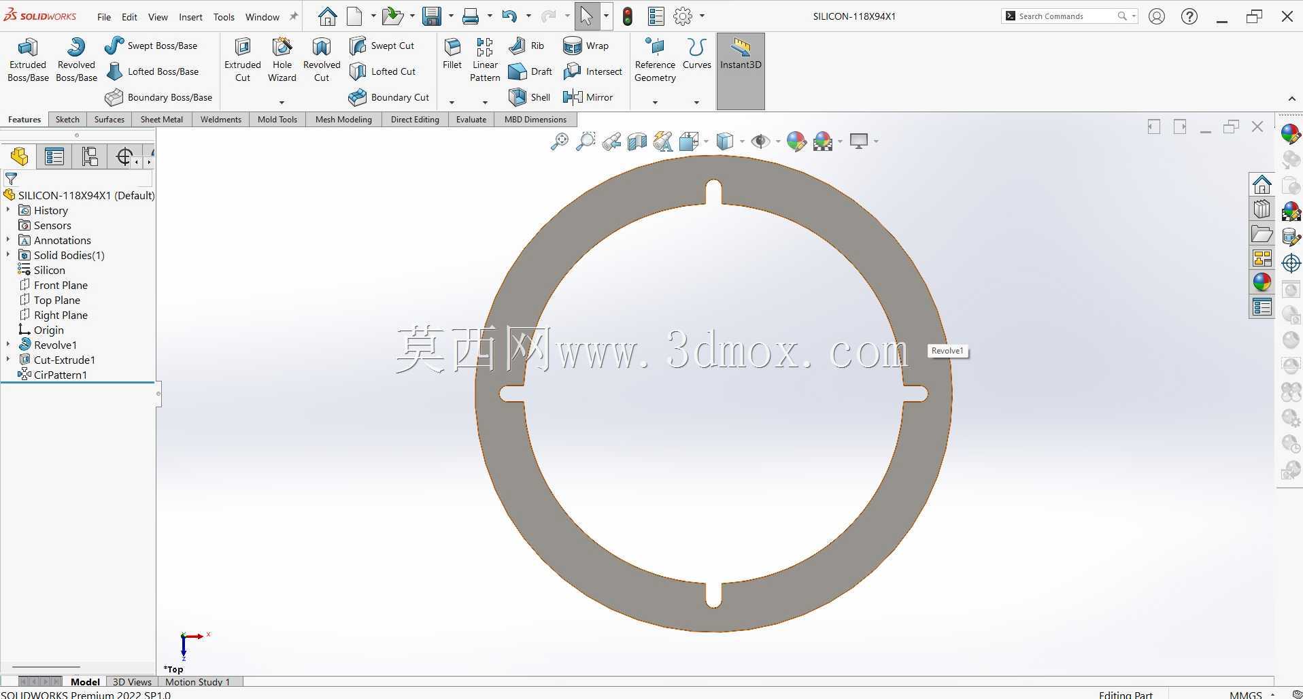1303x699 pixels.
Task: Open the Appearances task pane tab
Action: pyautogui.click(x=1262, y=282)
